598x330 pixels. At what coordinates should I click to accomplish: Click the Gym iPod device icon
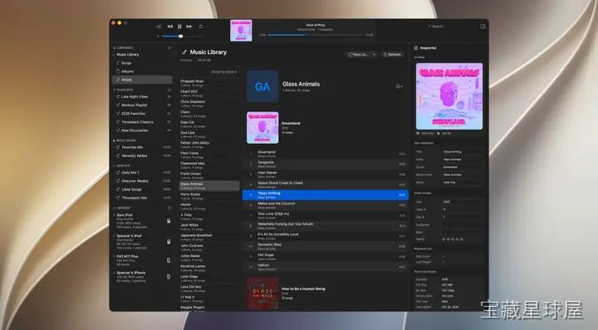point(169,221)
